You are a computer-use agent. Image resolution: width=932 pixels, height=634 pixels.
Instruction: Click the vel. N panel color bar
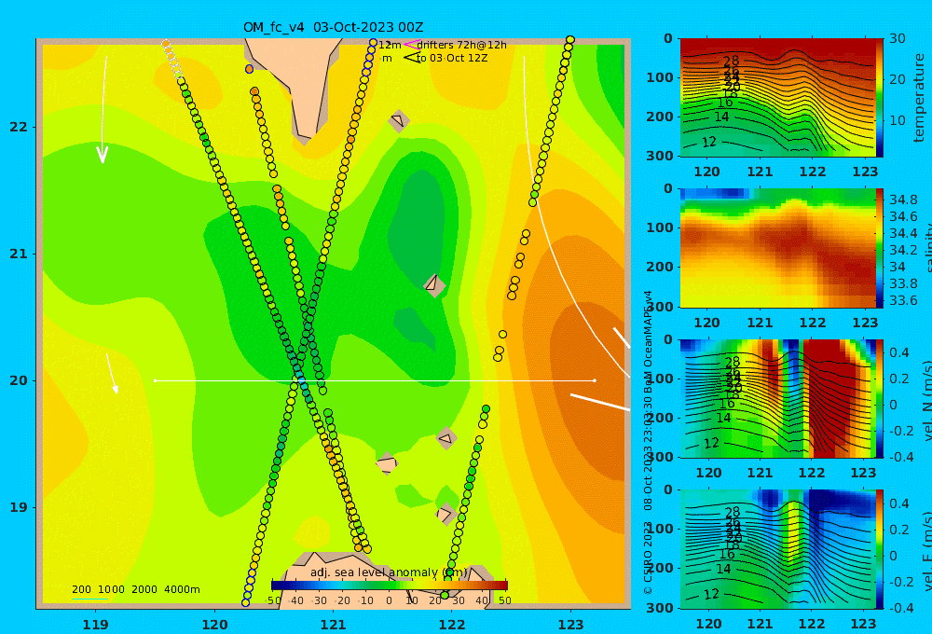point(879,398)
